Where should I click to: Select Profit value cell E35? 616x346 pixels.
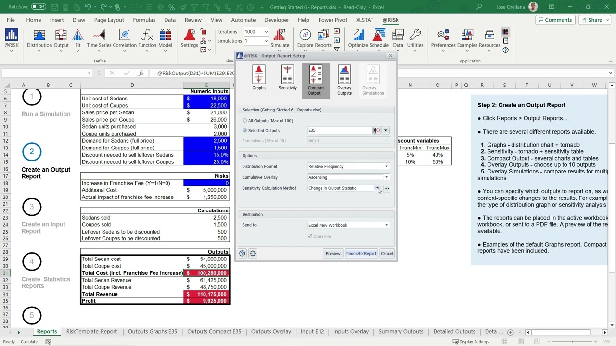pos(206,301)
